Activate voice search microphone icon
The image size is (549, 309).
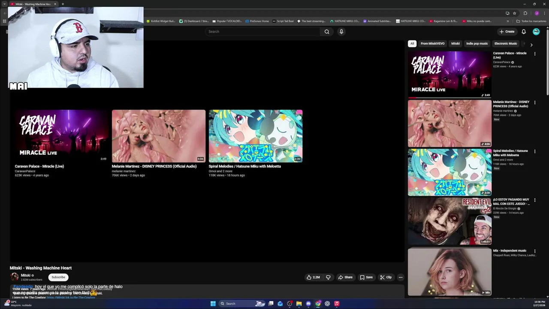click(x=341, y=31)
